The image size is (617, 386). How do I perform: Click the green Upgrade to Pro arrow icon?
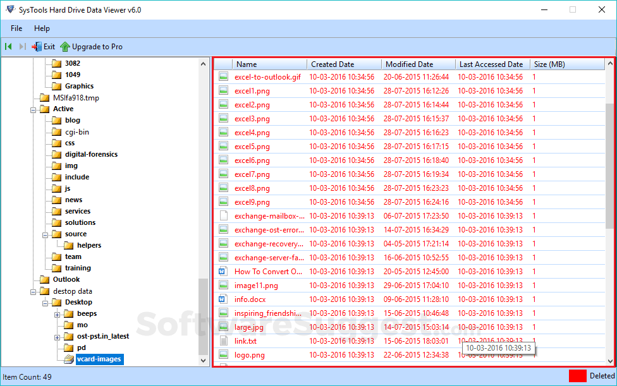point(65,47)
